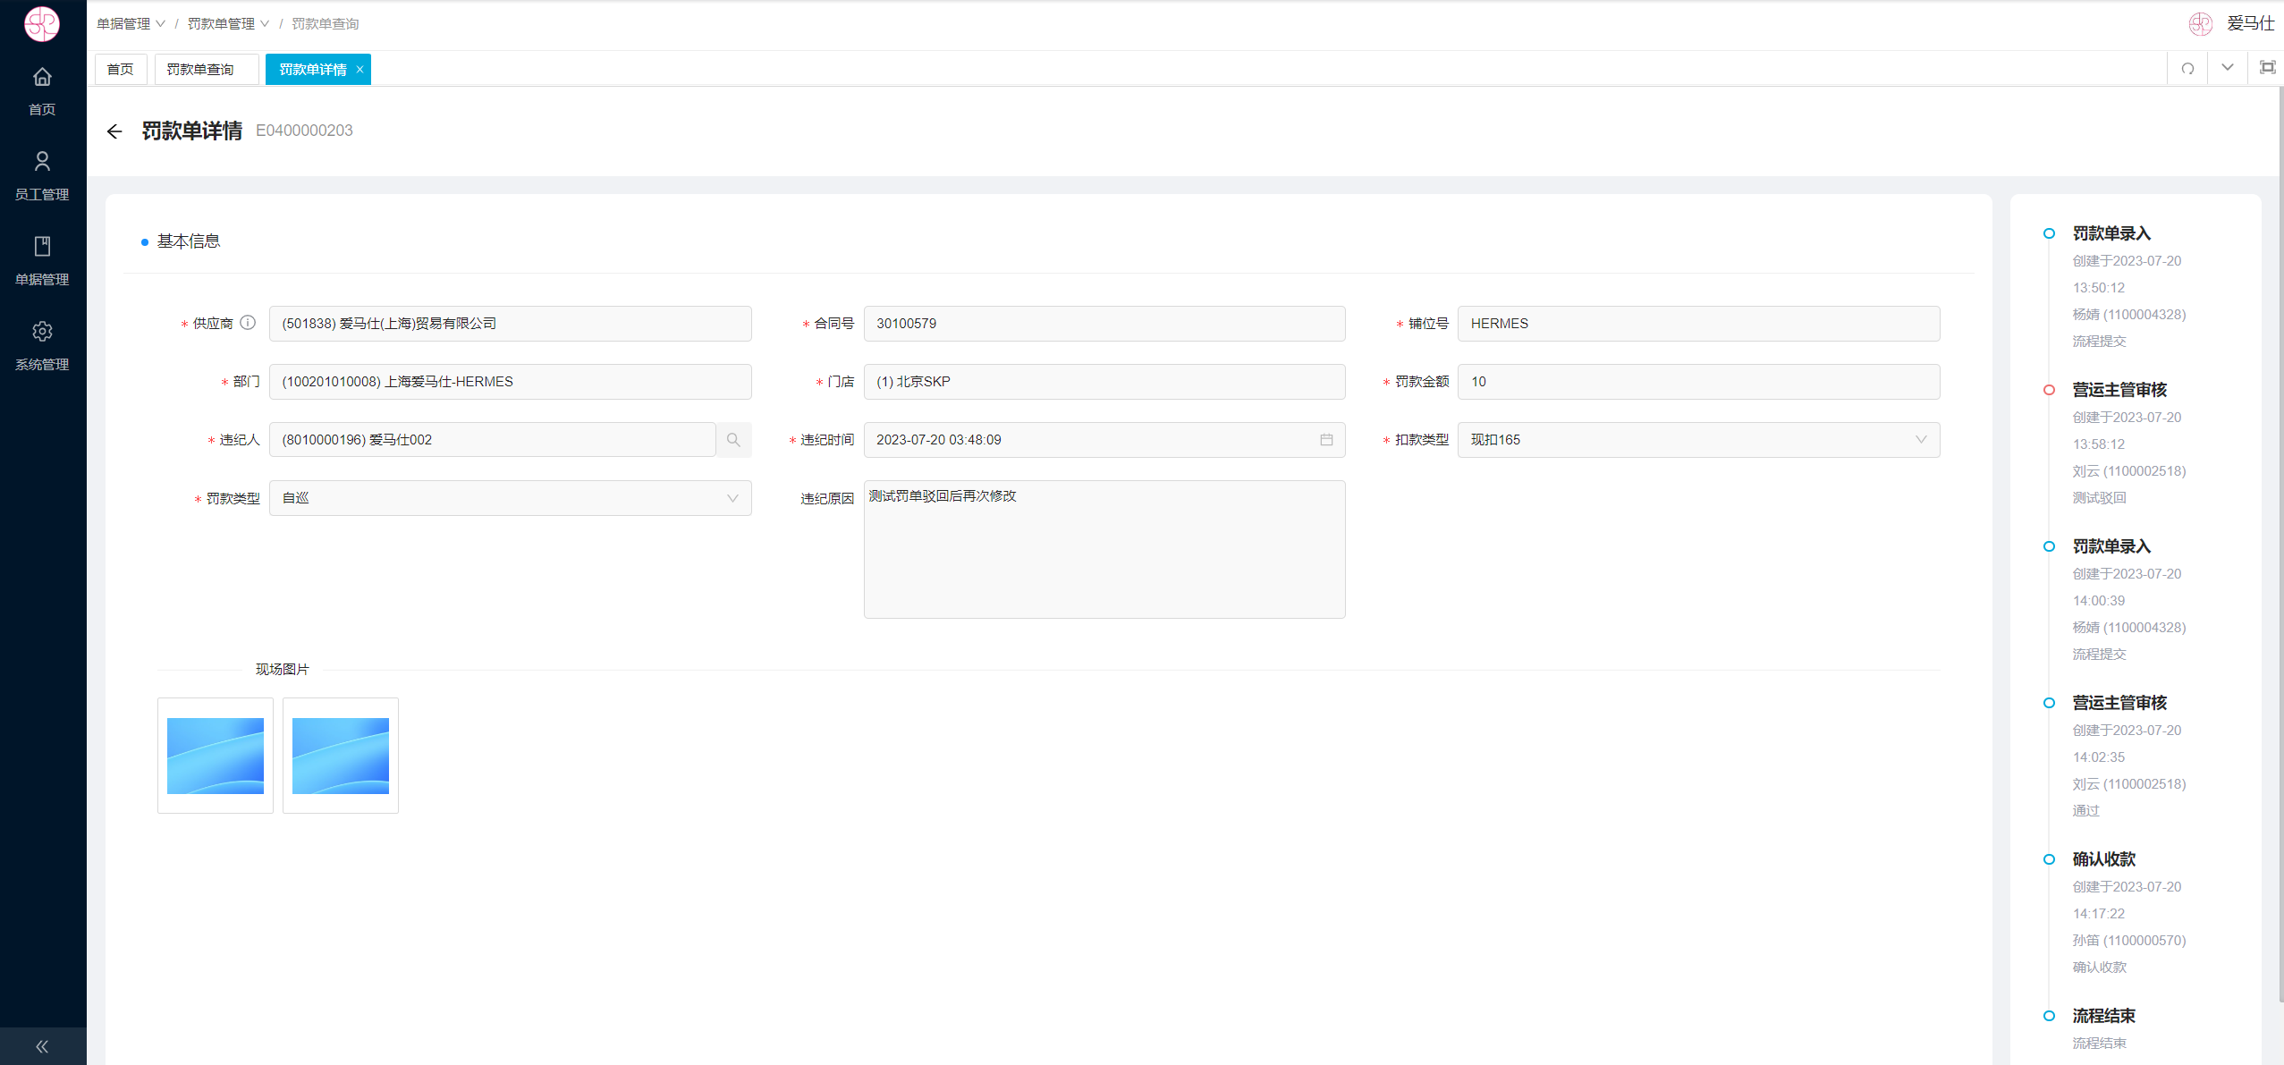Open 单据管理 in the sidebar

click(x=42, y=261)
